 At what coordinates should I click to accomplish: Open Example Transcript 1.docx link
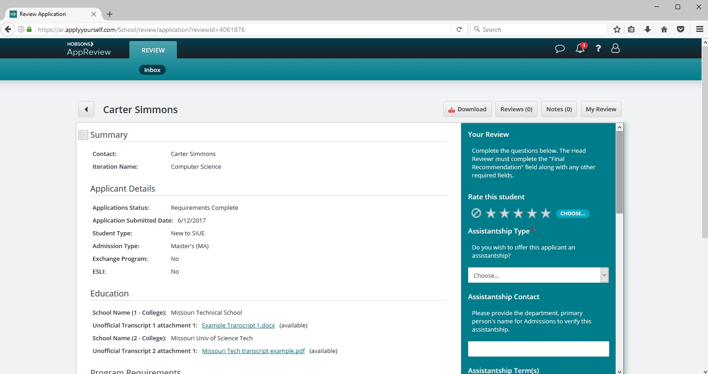238,325
